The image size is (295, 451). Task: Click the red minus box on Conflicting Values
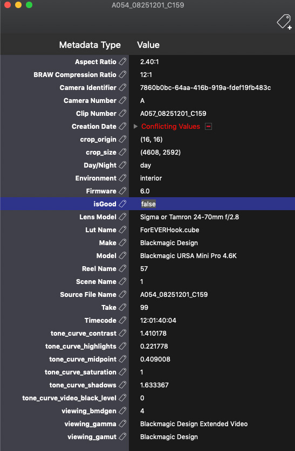[208, 127]
